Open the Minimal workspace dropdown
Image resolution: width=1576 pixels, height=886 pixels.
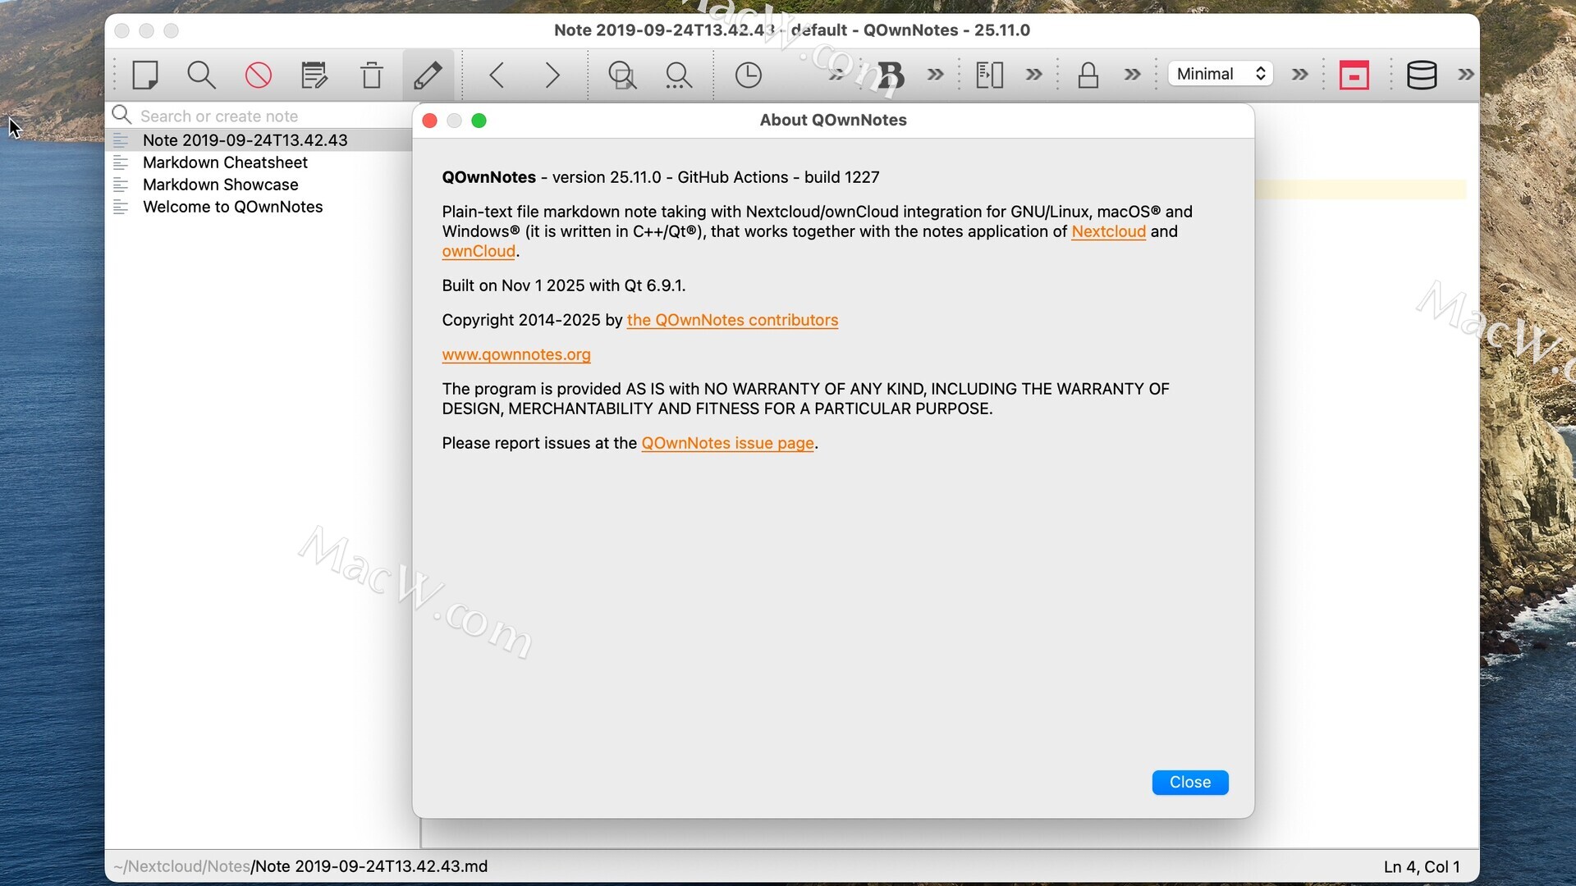[x=1221, y=74]
